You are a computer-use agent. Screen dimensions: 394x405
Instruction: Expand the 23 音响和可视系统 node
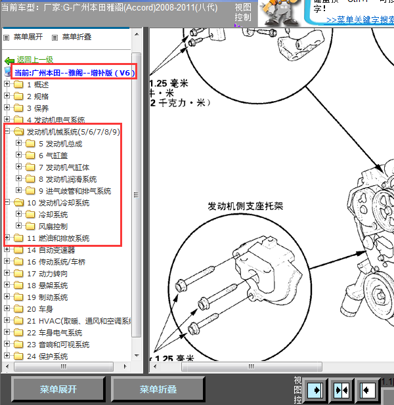tap(7, 344)
